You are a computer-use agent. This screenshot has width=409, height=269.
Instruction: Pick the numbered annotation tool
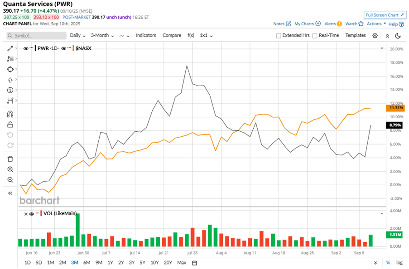click(x=10, y=90)
